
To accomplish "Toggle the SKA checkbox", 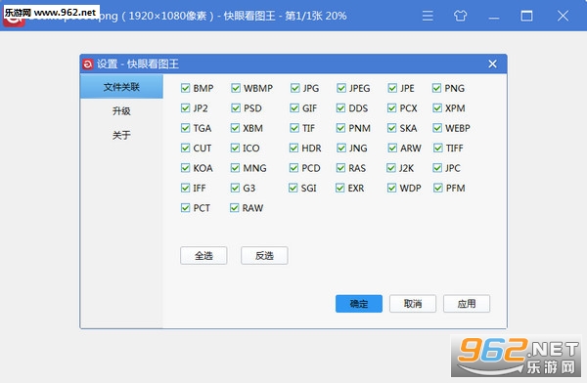I will (x=391, y=128).
